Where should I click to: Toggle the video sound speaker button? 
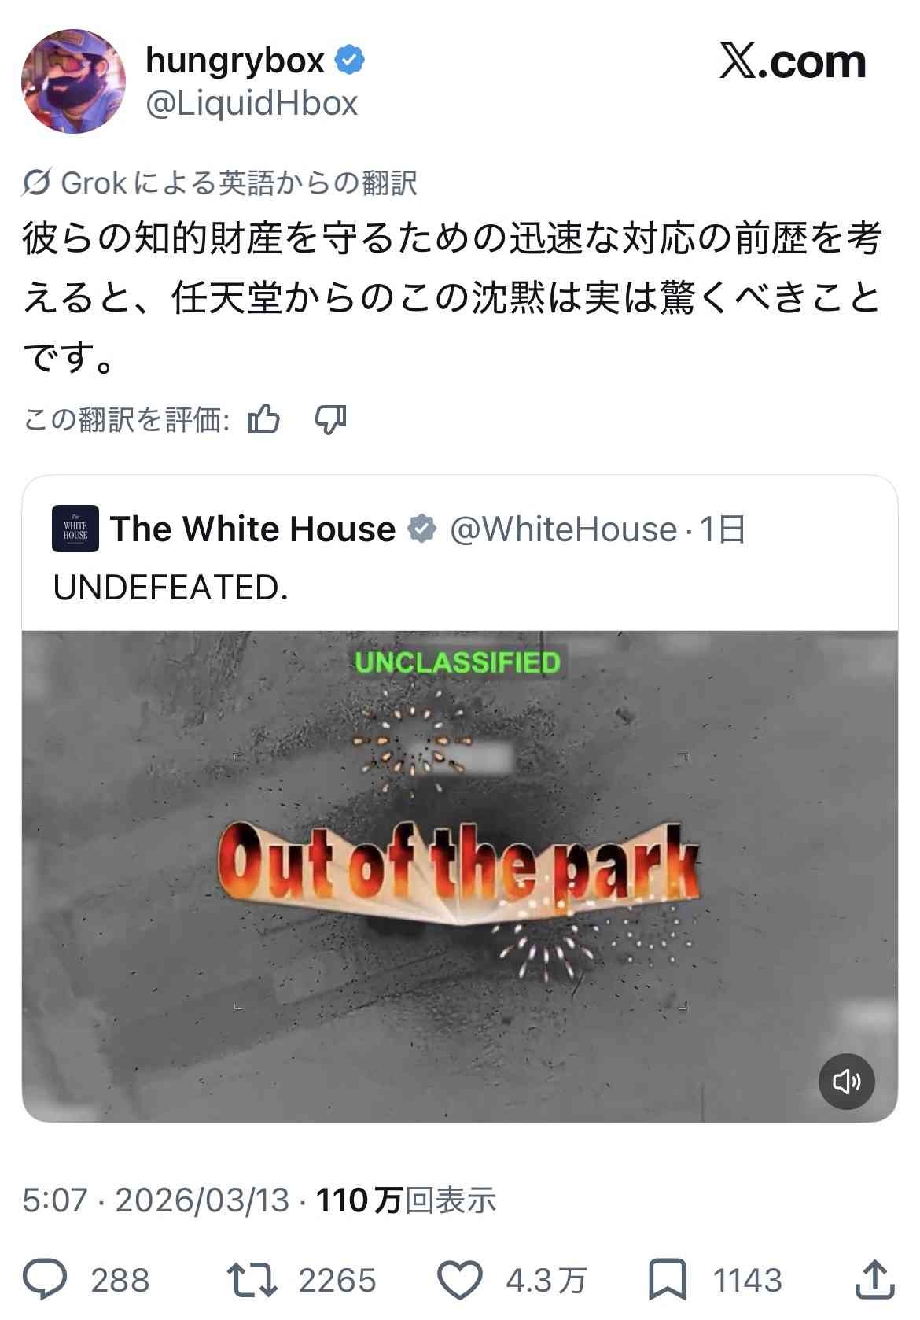pos(847,1082)
